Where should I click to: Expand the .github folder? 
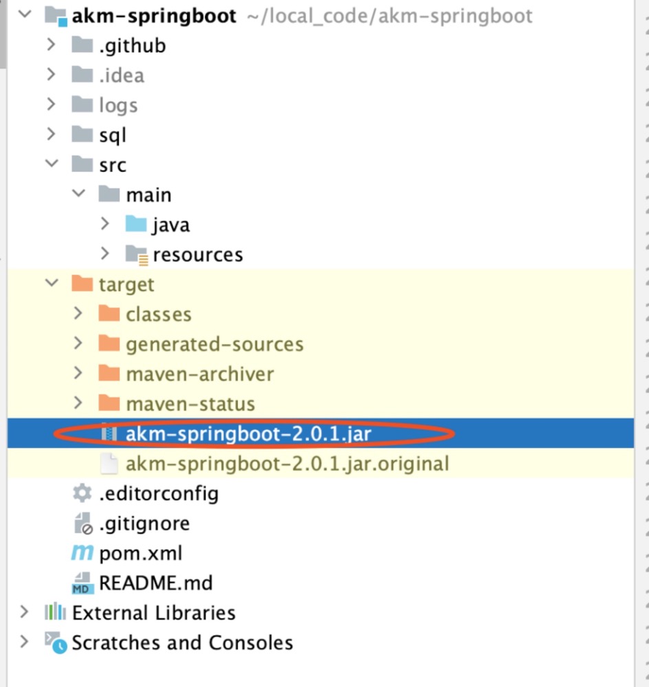51,45
